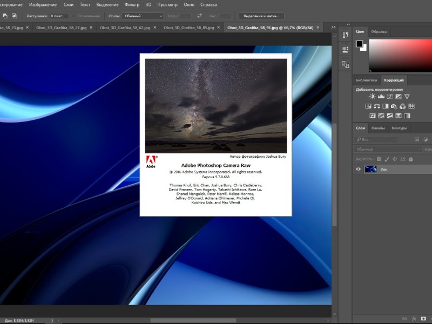Open the blend mode dropdown Обычные

pyautogui.click(x=388, y=149)
